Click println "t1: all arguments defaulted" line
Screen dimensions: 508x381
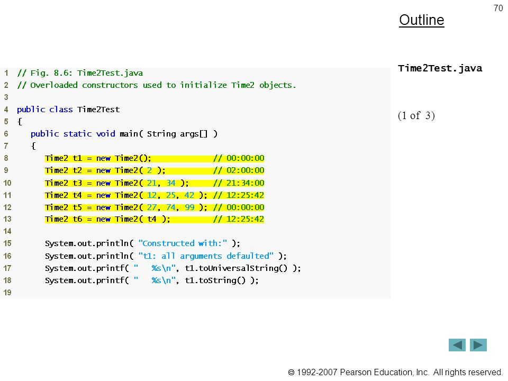[x=166, y=256]
